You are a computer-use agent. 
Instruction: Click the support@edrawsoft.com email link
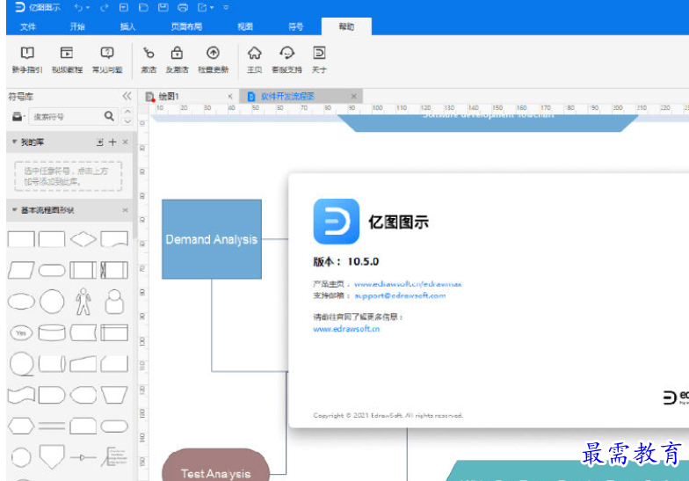(x=400, y=295)
